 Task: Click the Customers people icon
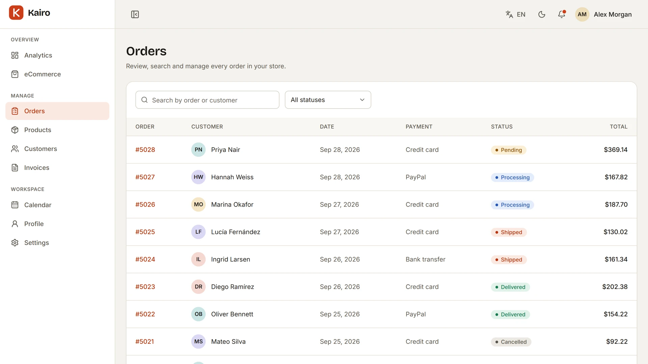click(x=15, y=149)
